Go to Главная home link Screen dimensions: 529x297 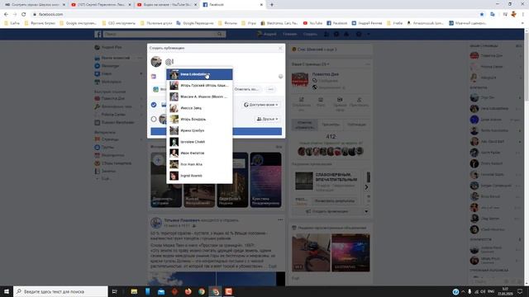pos(290,34)
